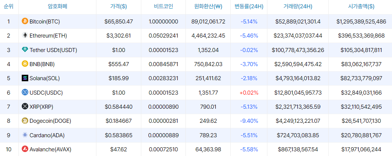
Task: Sort by 비트코인 column header
Action: 163,7
